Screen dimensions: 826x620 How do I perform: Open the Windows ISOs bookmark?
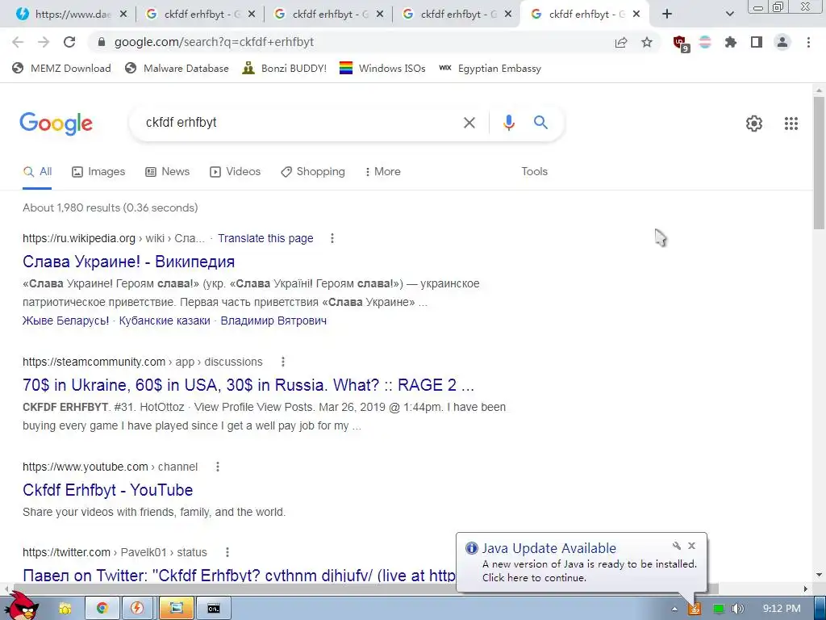(382, 68)
